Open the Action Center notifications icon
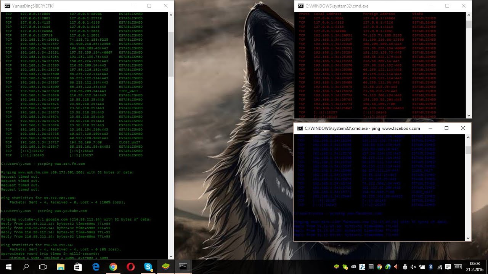 coord(448,267)
